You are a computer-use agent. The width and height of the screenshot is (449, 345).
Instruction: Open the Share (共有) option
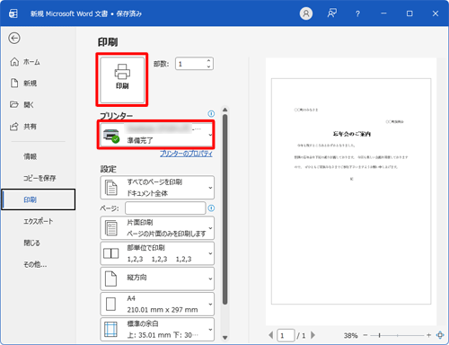click(x=23, y=127)
